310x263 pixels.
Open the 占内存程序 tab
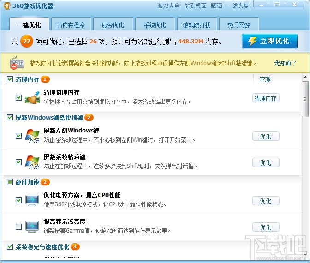point(71,24)
